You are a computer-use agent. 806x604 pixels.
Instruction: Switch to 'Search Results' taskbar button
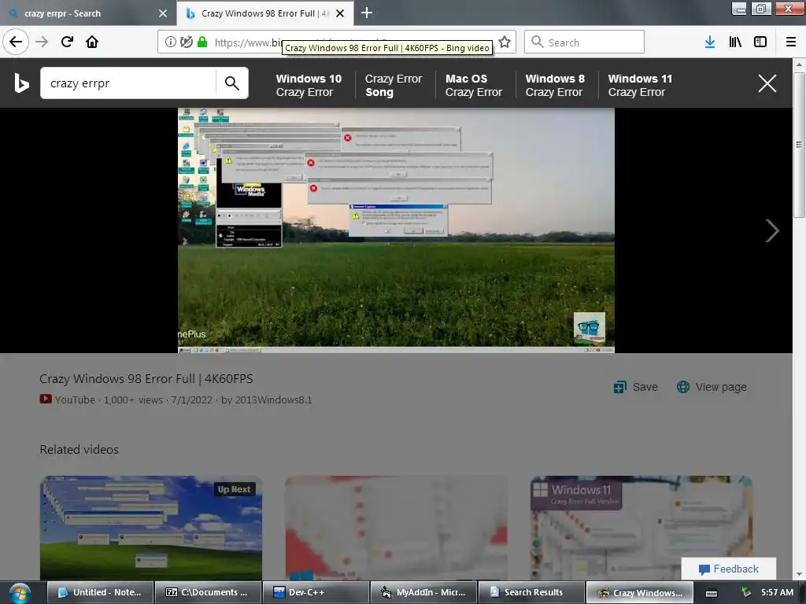click(531, 593)
